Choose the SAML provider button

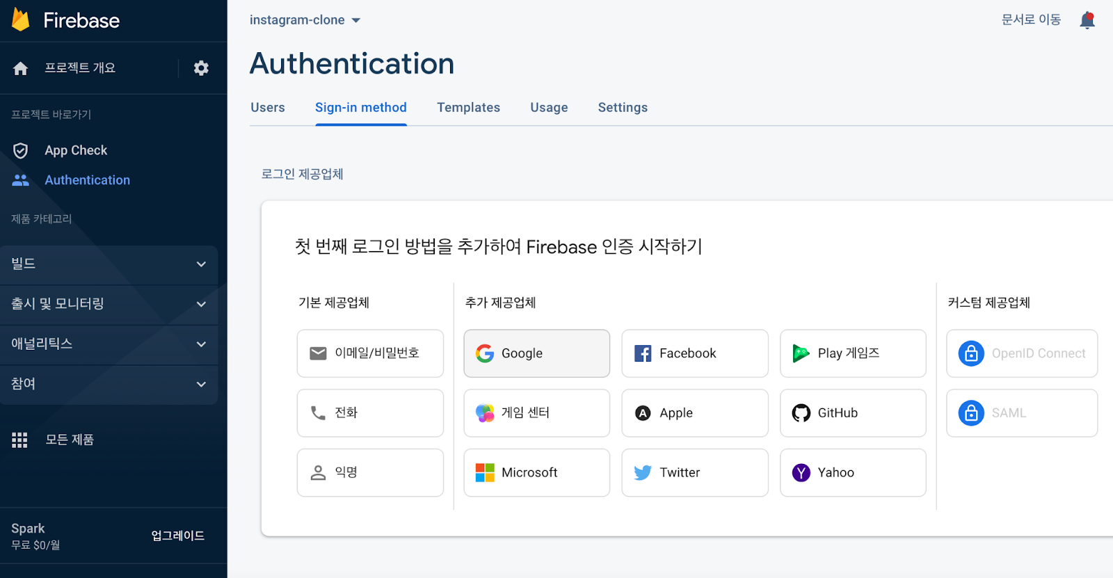click(x=1022, y=413)
